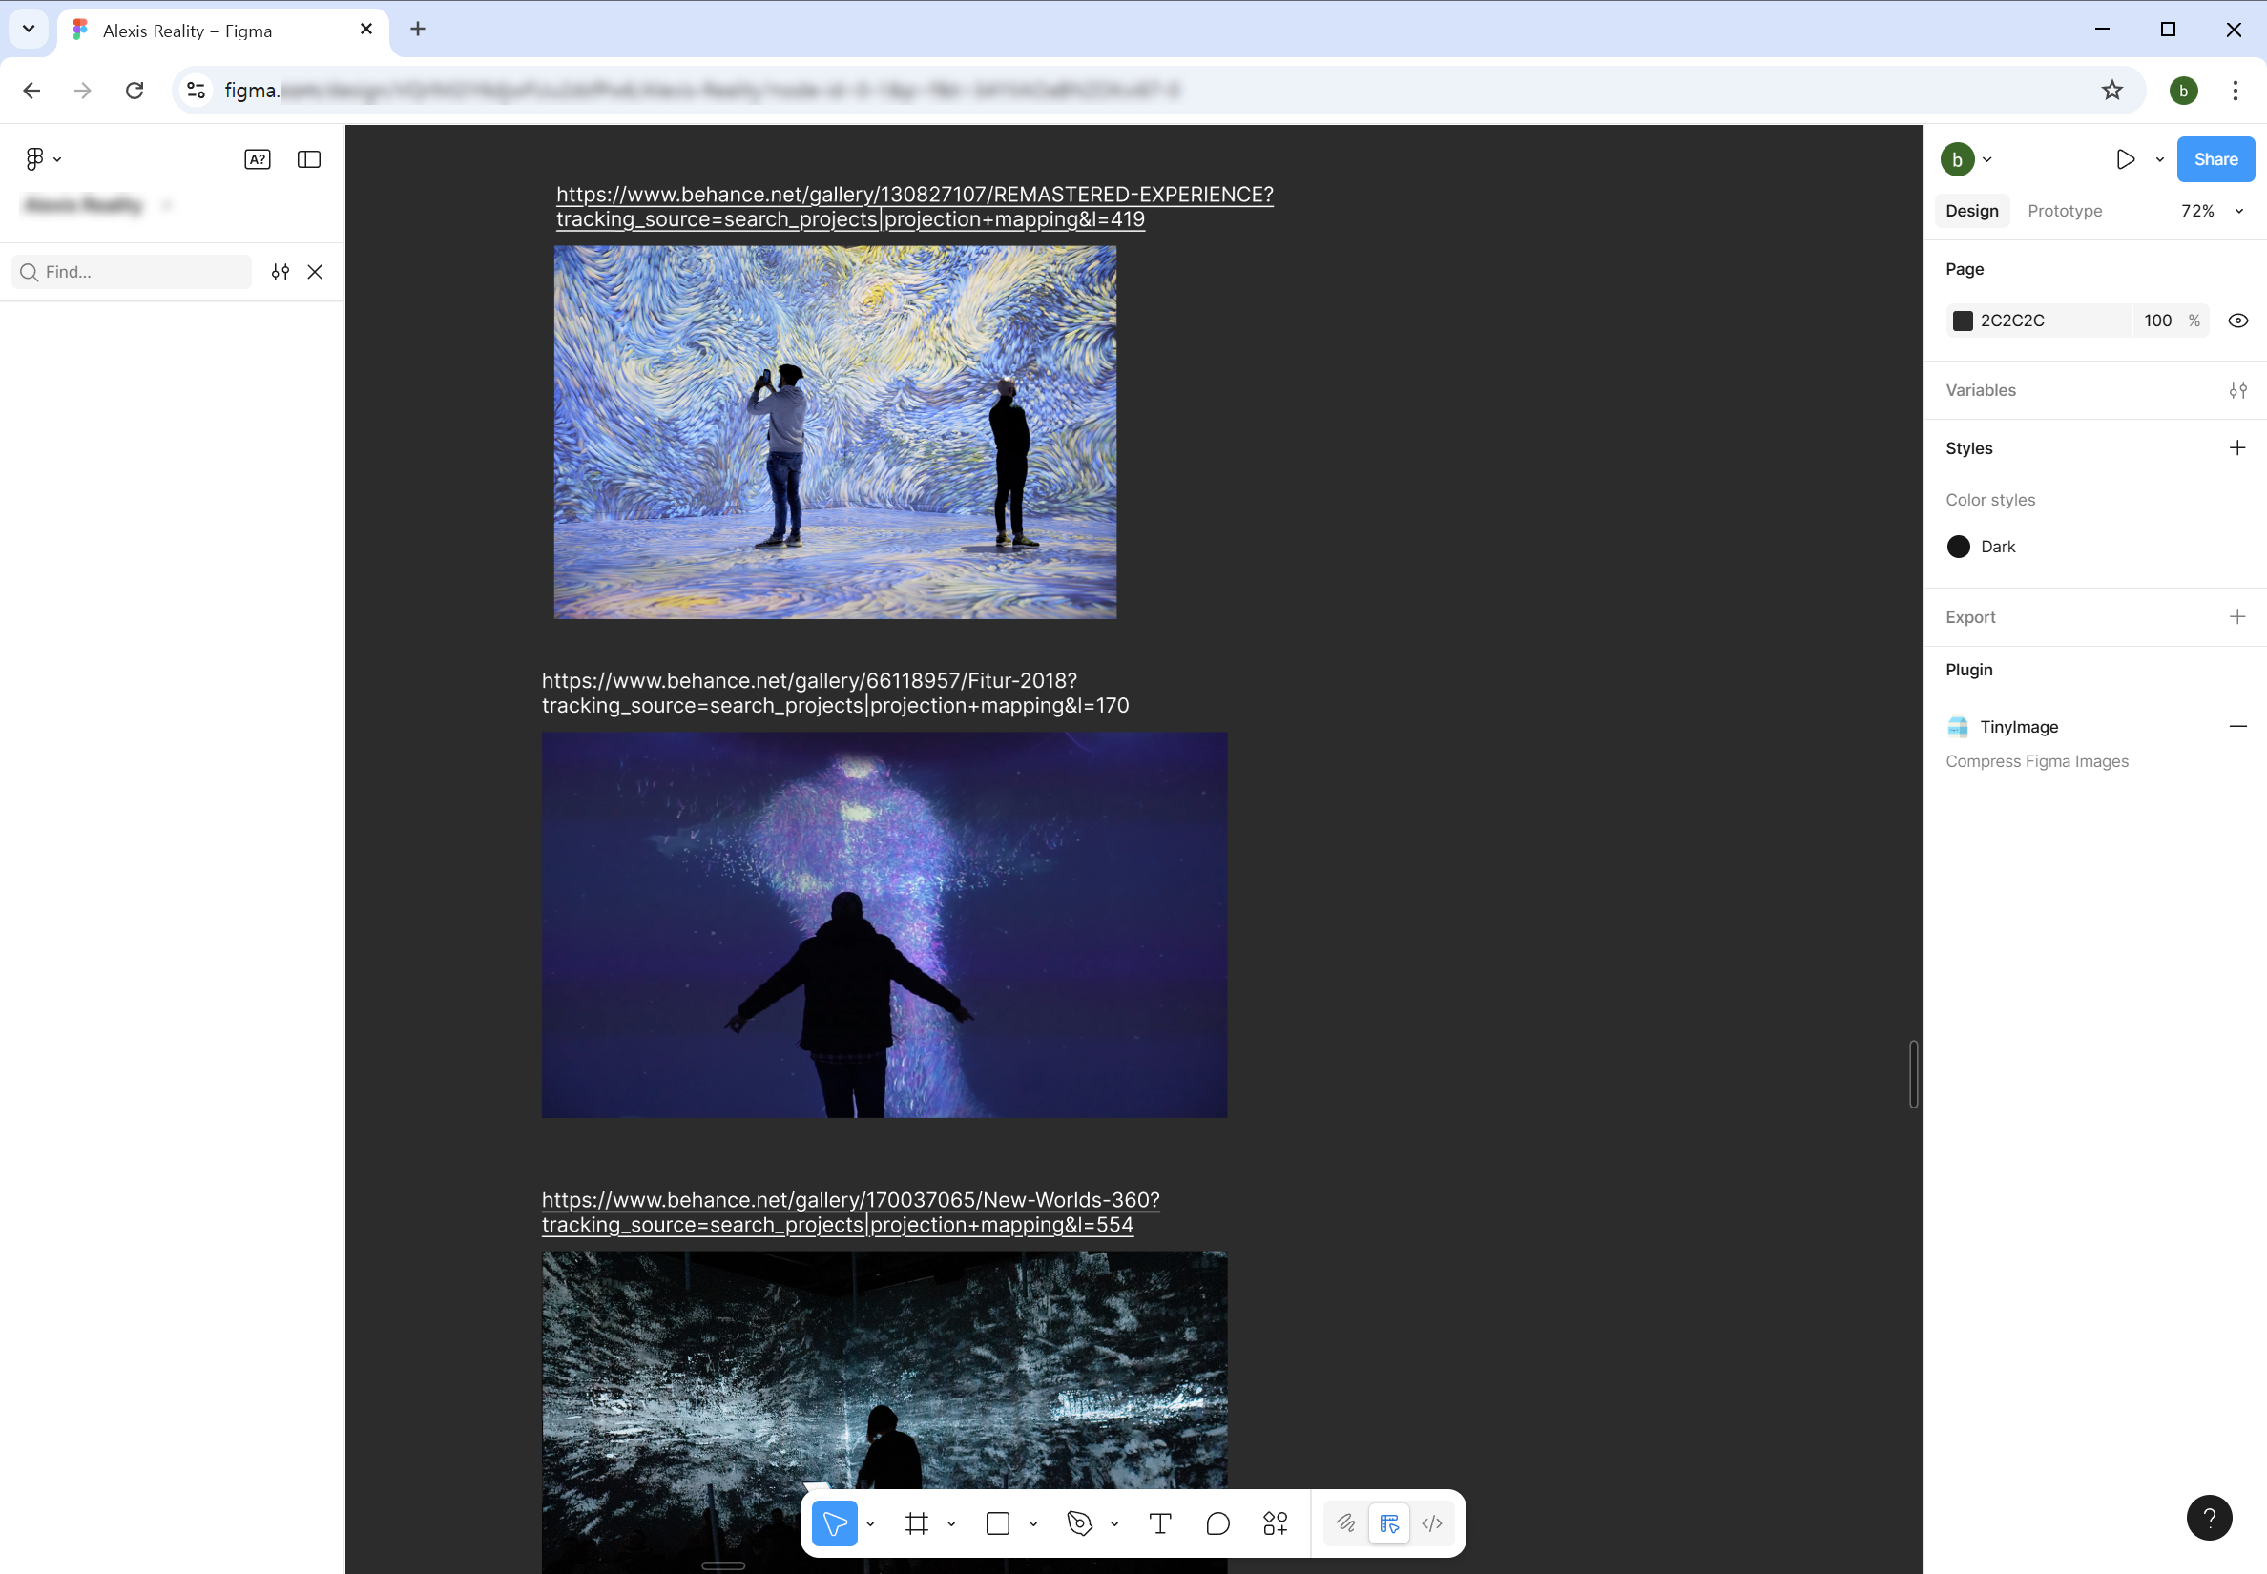Toggle Dev Mode in bottom toolbar

click(1431, 1523)
